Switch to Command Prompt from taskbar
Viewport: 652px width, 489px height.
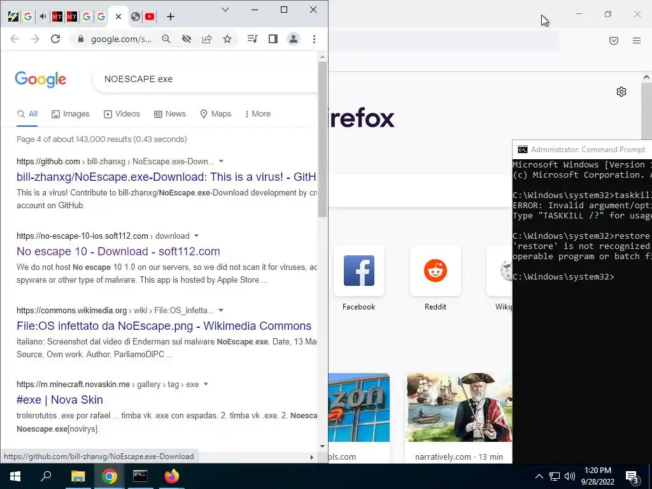point(140,476)
